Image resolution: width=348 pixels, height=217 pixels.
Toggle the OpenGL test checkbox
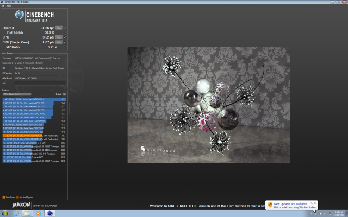click(65, 28)
